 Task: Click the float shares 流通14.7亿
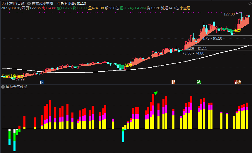(x=170, y=8)
